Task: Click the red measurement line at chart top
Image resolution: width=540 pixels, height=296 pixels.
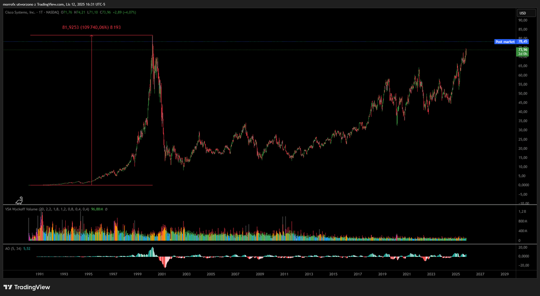Action: (91, 35)
